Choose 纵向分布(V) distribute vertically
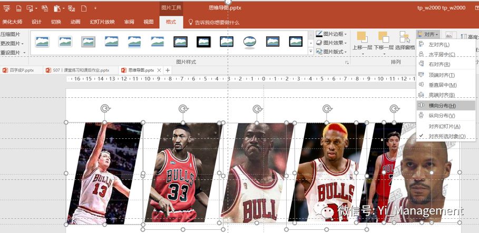Screen dimensions: 479x233 pos(445,116)
